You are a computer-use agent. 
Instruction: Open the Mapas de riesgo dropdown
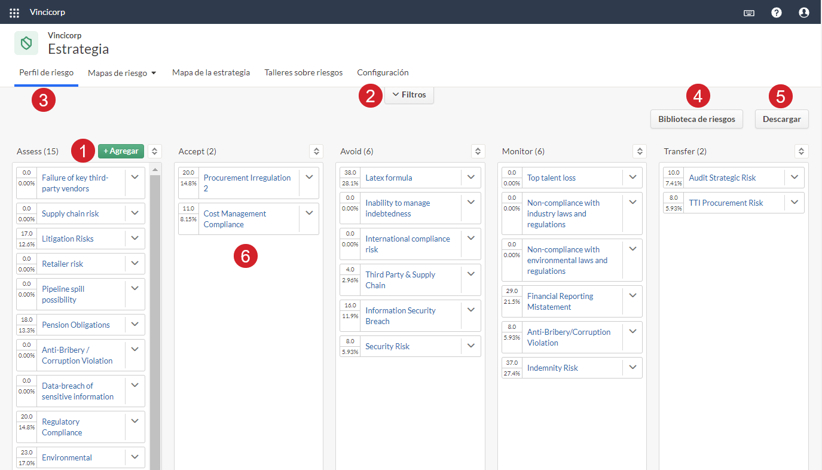click(122, 73)
